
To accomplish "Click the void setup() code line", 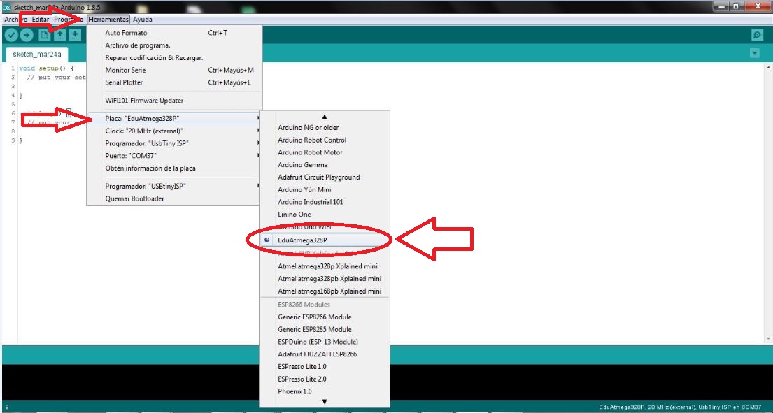I will (46, 68).
